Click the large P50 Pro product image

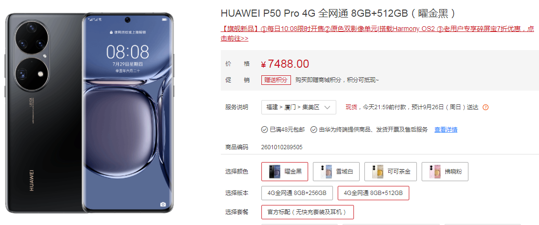(x=90, y=112)
